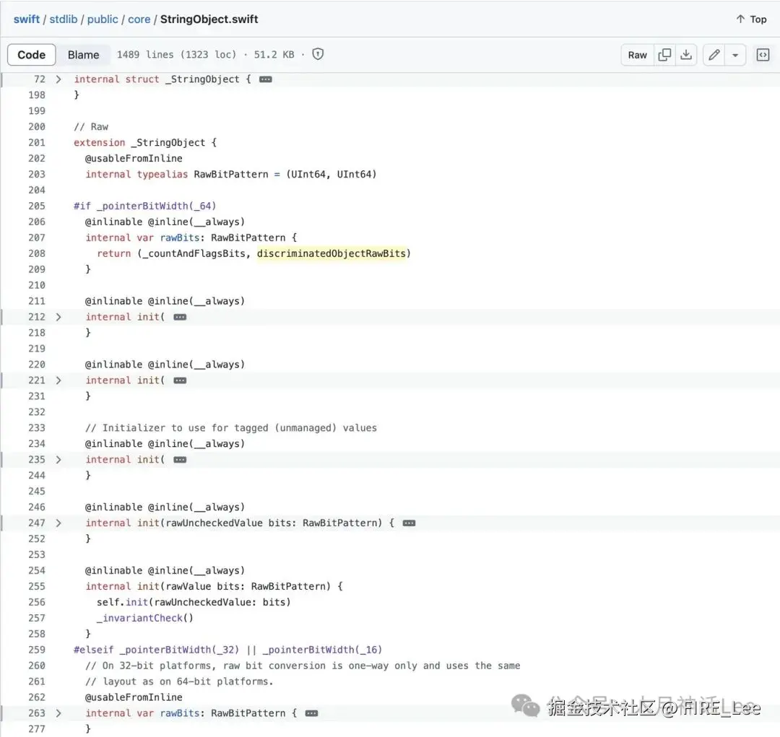Screen dimensions: 780x737
Task: Expand struct _StringObject at line 72
Action: (x=58, y=79)
